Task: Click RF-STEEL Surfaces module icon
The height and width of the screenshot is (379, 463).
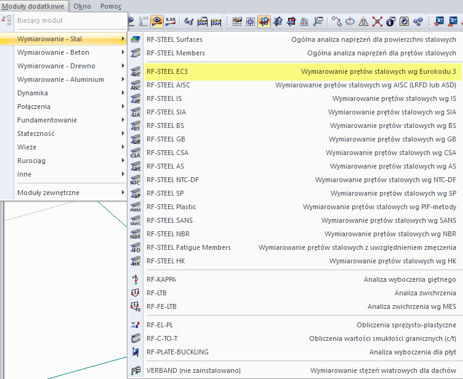Action: (x=135, y=39)
